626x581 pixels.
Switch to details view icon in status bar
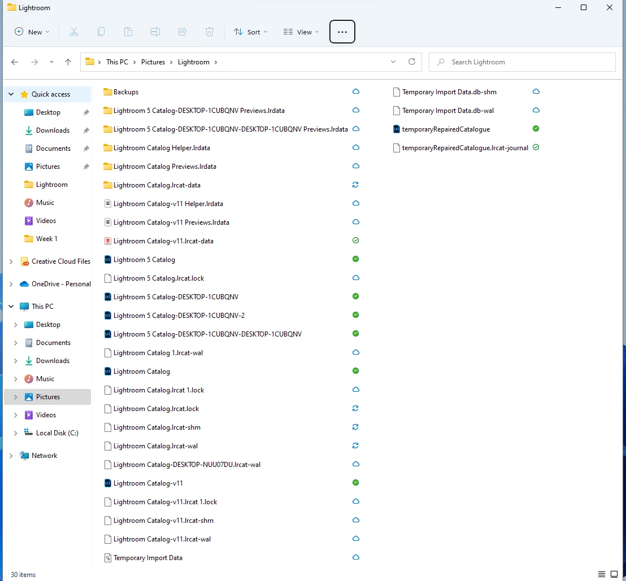(x=601, y=575)
